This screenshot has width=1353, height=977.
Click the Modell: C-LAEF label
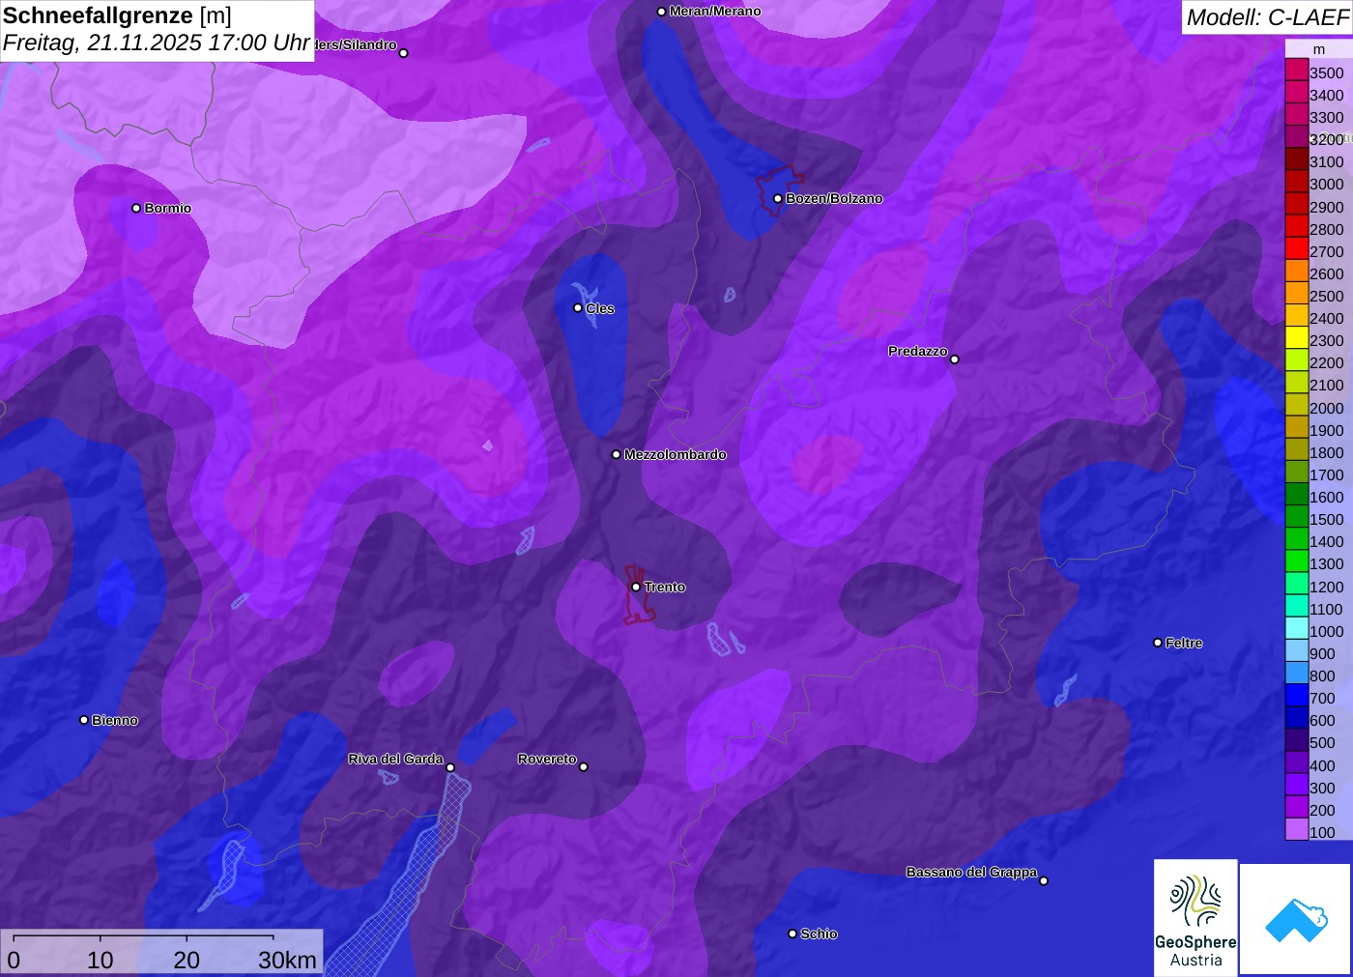tap(1267, 17)
